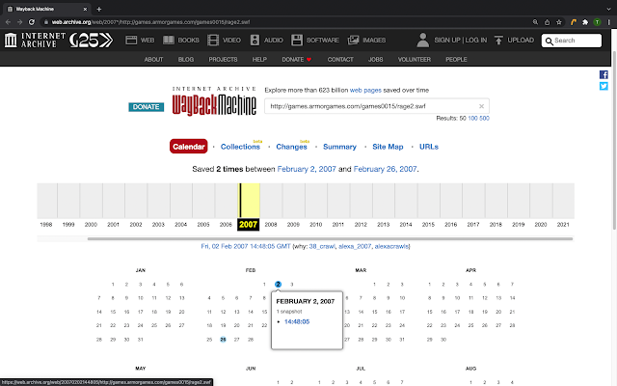
Task: Click the Internet Archive Search box
Action: pos(572,41)
